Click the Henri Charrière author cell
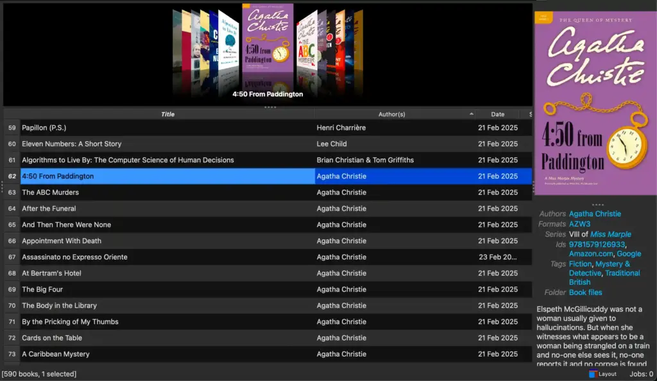Viewport: 657px width, 381px height. [x=395, y=128]
